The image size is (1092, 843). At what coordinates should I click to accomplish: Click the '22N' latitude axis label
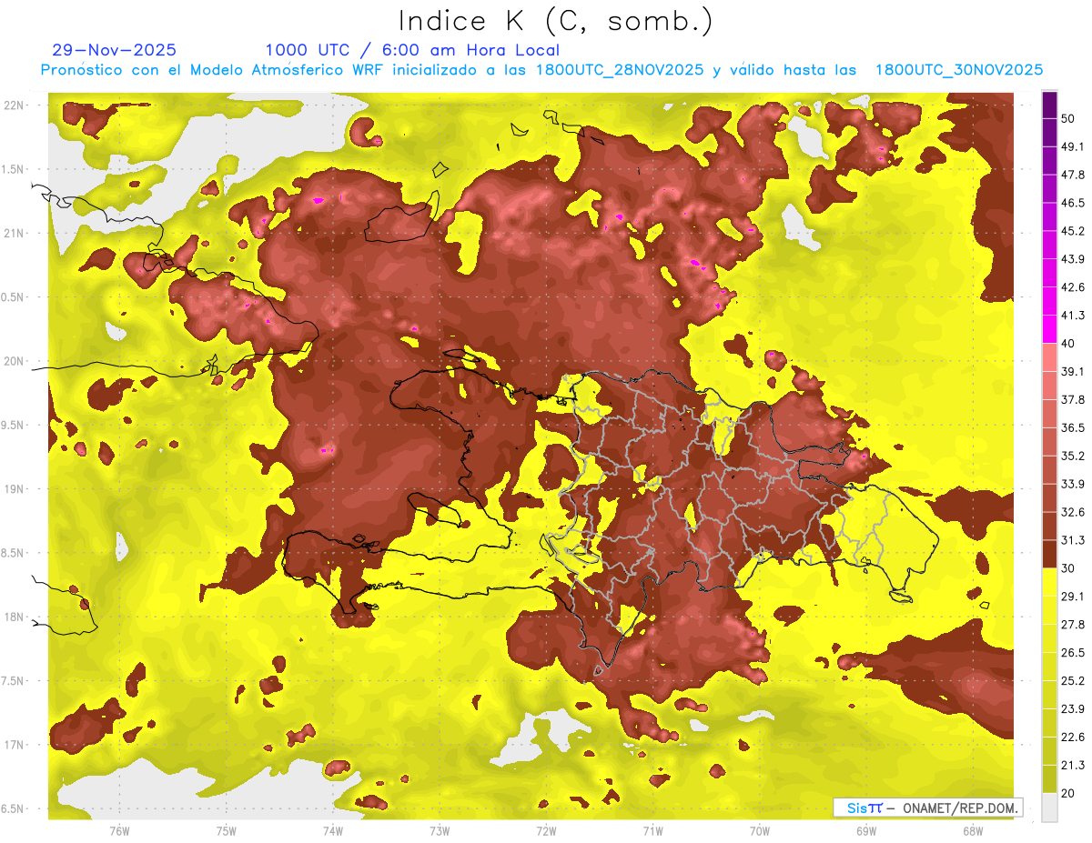tap(14, 105)
